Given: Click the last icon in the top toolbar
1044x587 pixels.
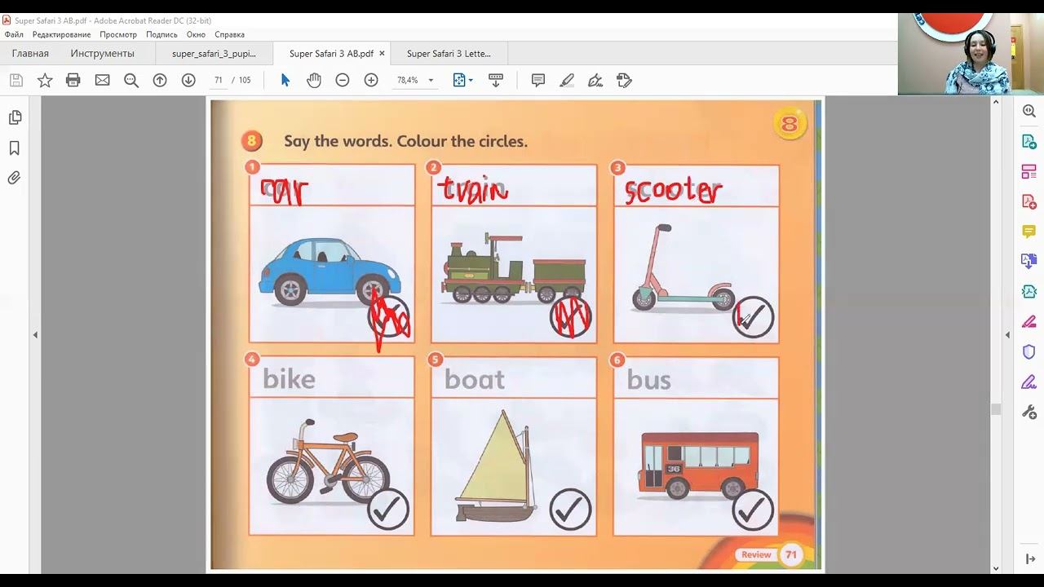Looking at the screenshot, I should (624, 80).
